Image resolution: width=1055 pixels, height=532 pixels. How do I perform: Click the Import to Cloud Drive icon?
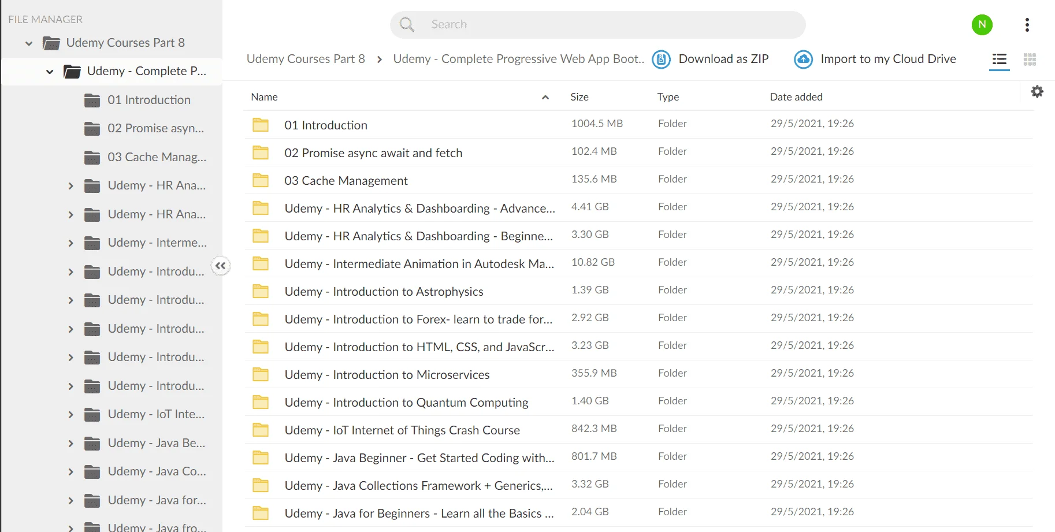[803, 59]
